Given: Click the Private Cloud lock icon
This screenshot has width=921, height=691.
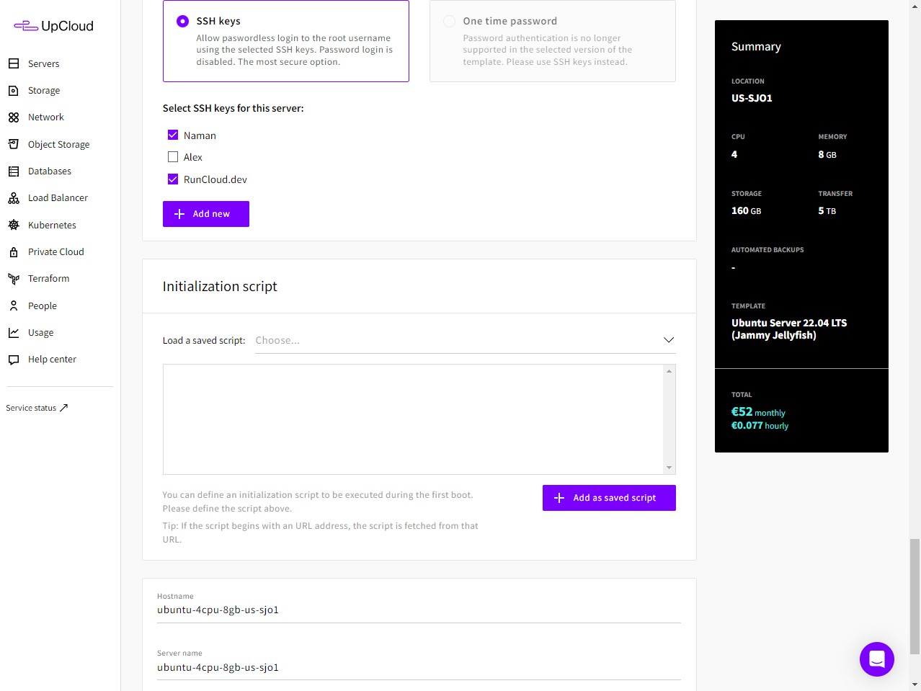Looking at the screenshot, I should tap(14, 252).
